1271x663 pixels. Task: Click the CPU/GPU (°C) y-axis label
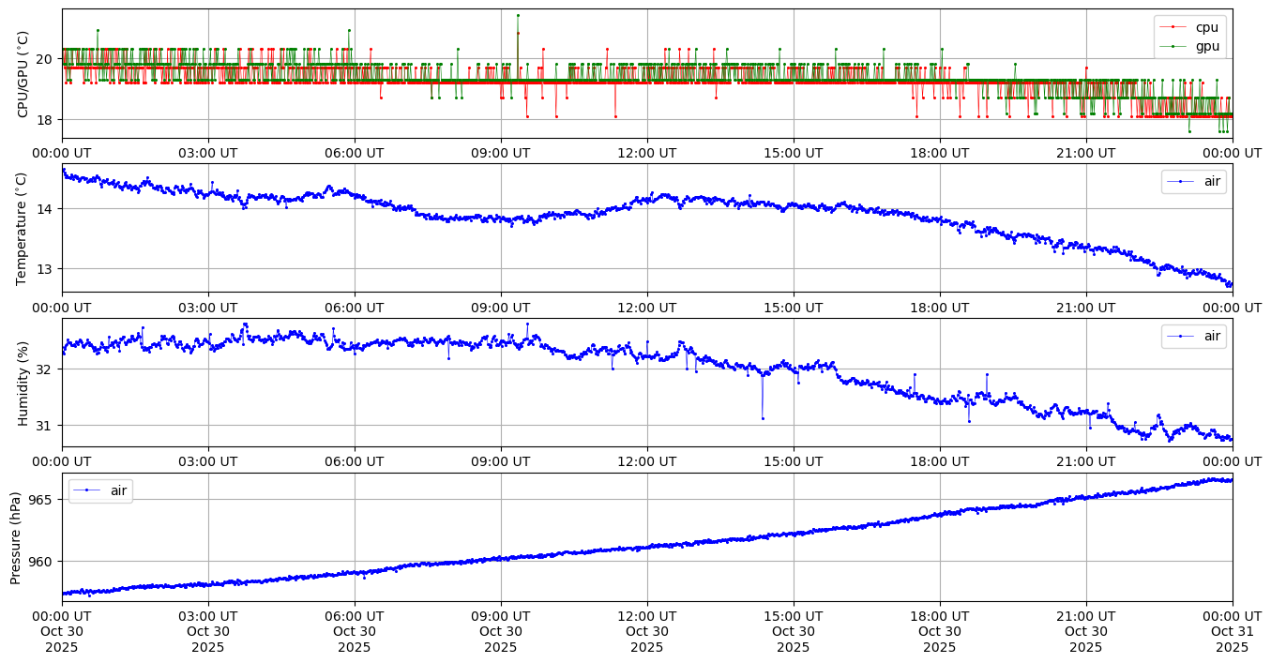23,74
